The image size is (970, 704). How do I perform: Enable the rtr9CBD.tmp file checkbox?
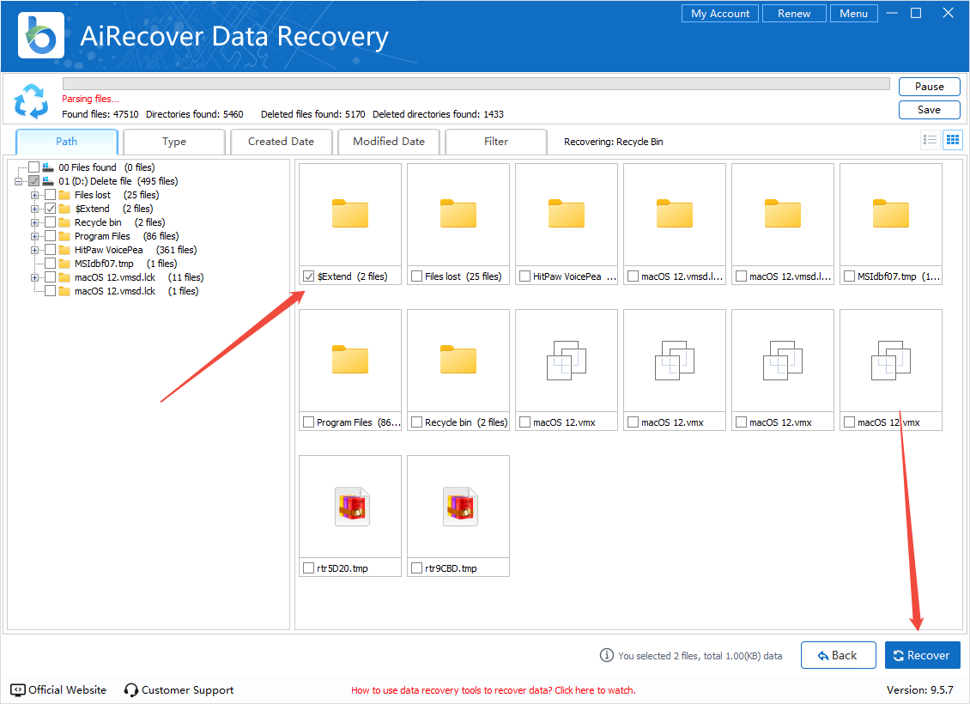[416, 568]
